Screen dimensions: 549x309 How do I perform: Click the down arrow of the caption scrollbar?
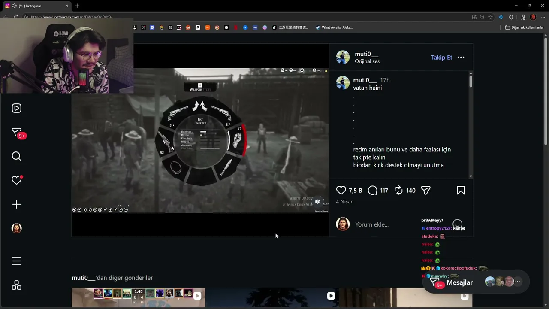(x=471, y=176)
